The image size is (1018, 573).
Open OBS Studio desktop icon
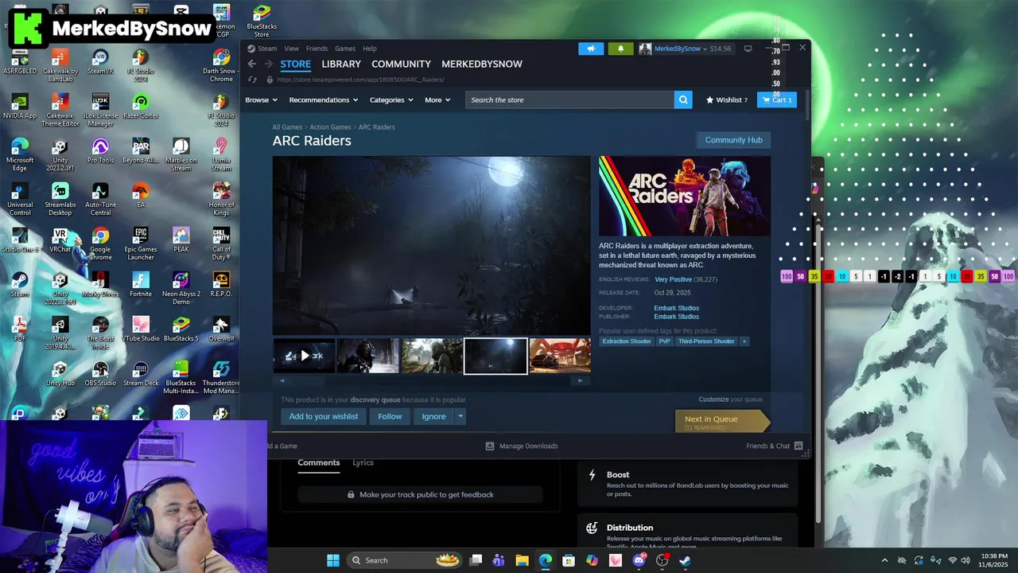[100, 374]
